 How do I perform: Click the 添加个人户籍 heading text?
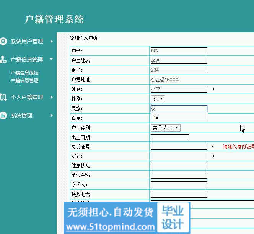click(x=84, y=38)
